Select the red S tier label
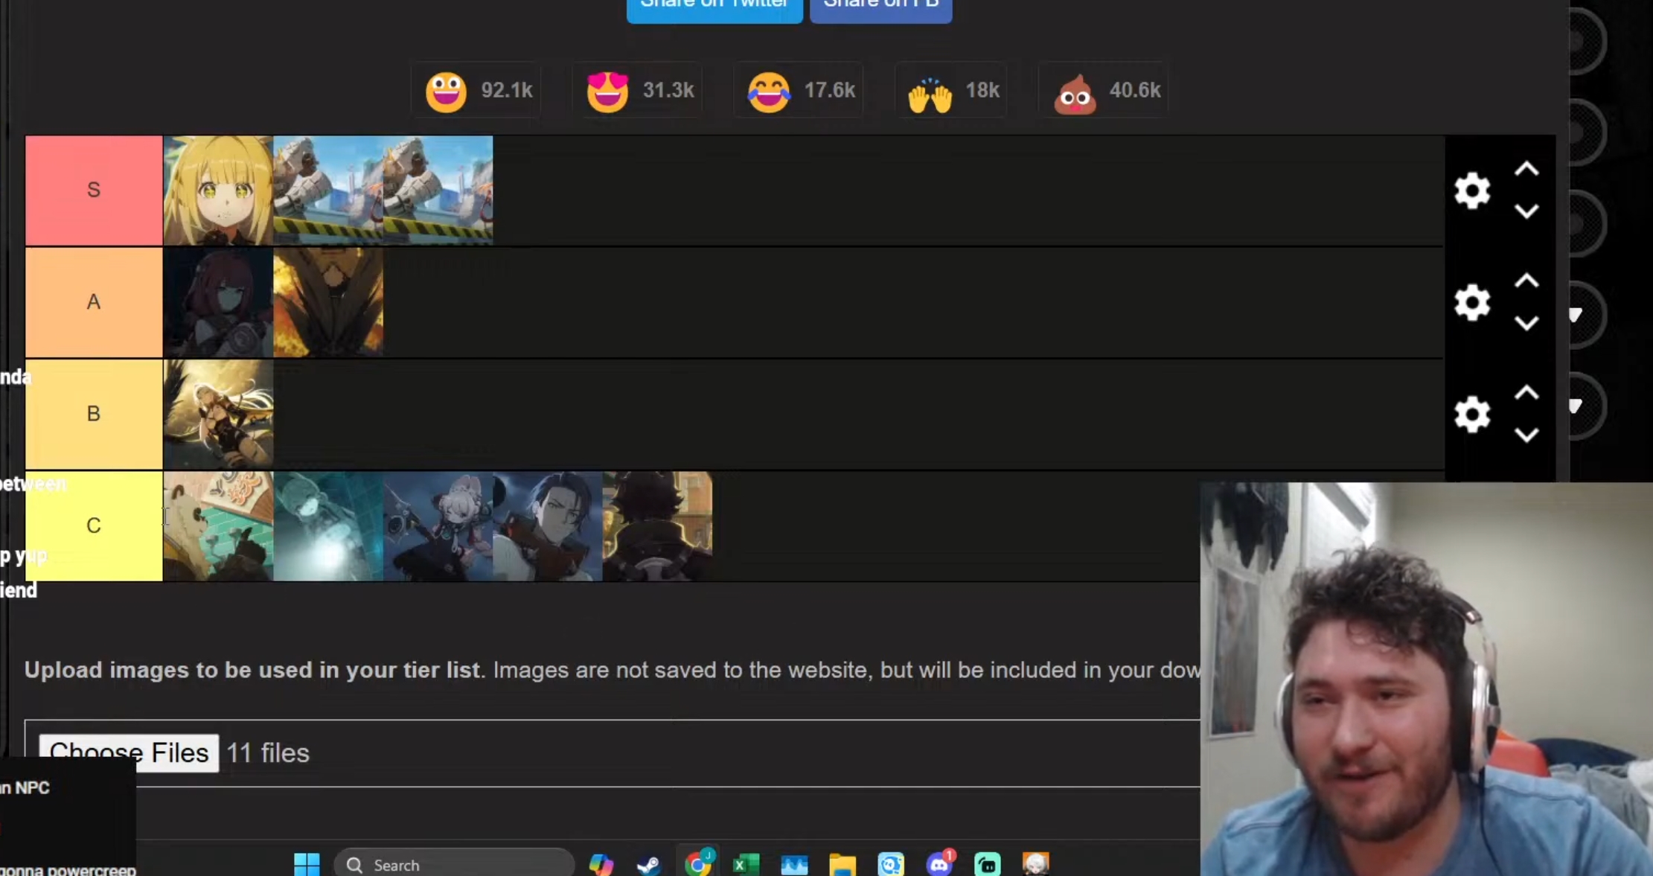 pos(94,191)
